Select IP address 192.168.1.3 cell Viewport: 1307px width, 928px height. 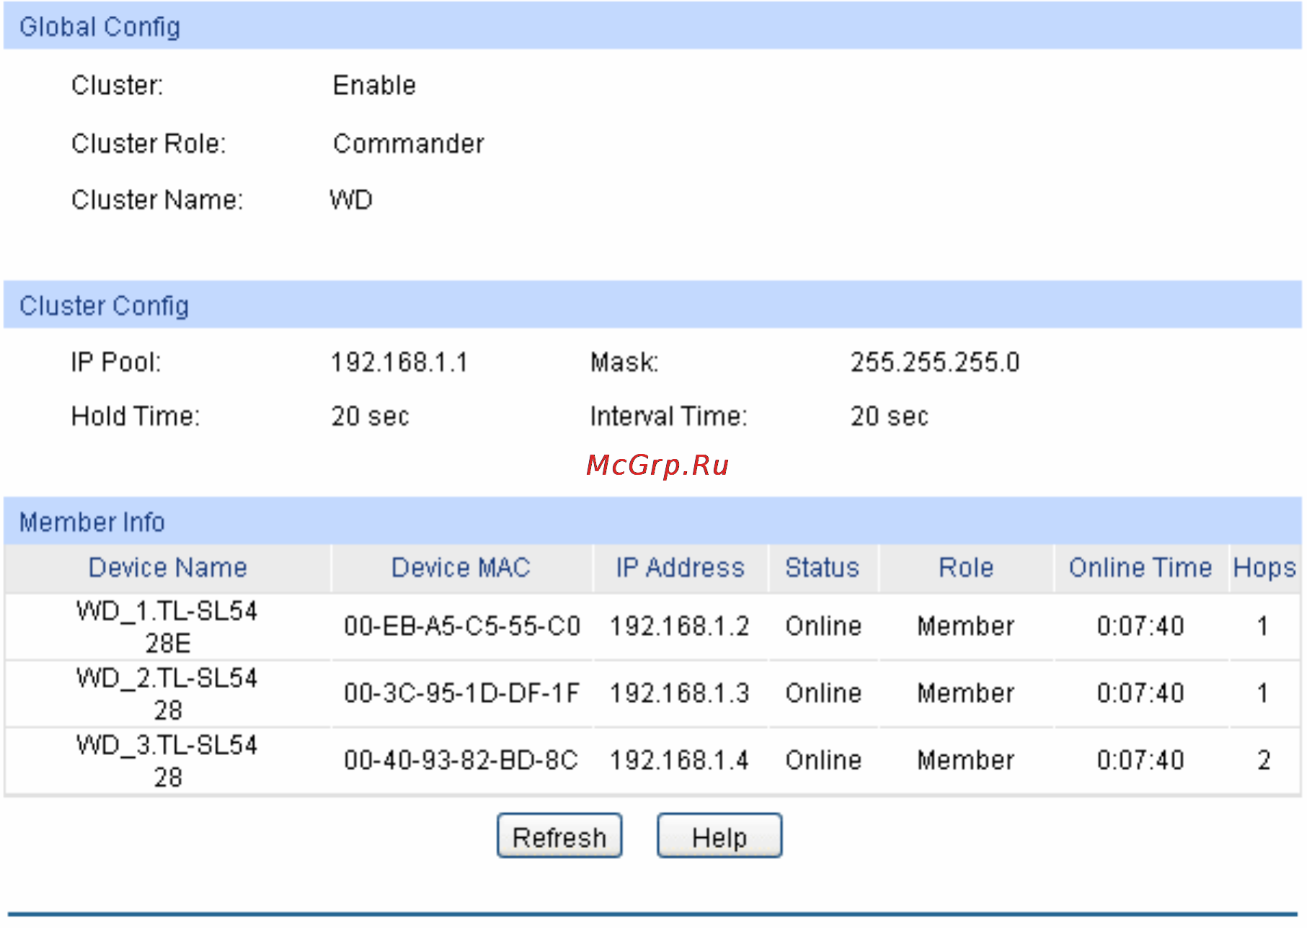680,693
